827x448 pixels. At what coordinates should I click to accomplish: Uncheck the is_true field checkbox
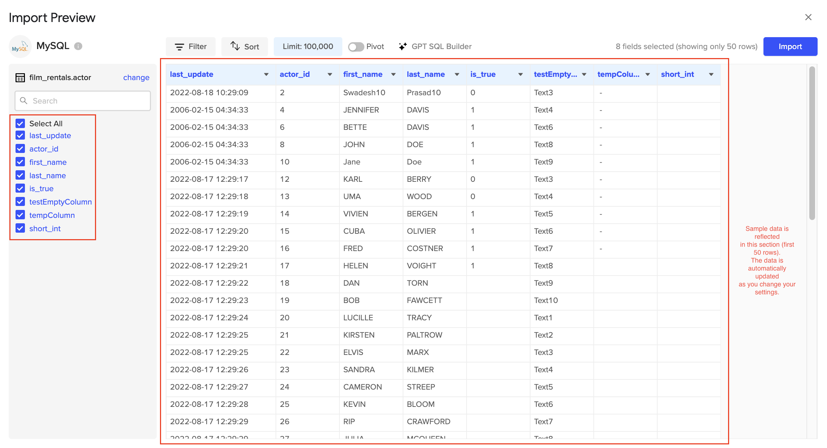coord(20,188)
